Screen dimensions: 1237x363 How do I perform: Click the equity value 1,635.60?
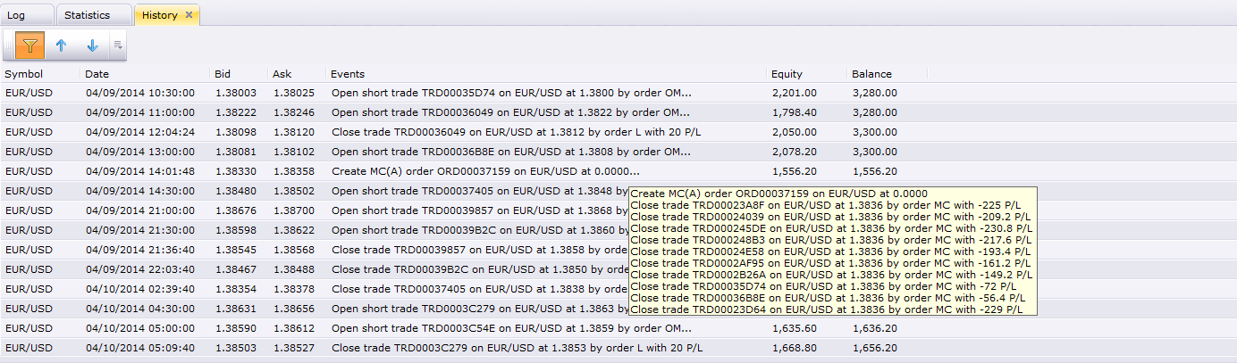click(794, 328)
